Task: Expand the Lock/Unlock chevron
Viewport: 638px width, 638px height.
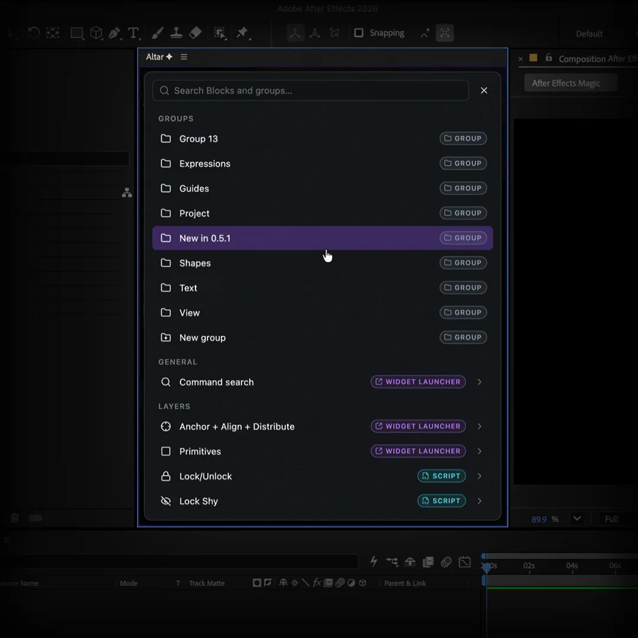Action: pyautogui.click(x=479, y=476)
